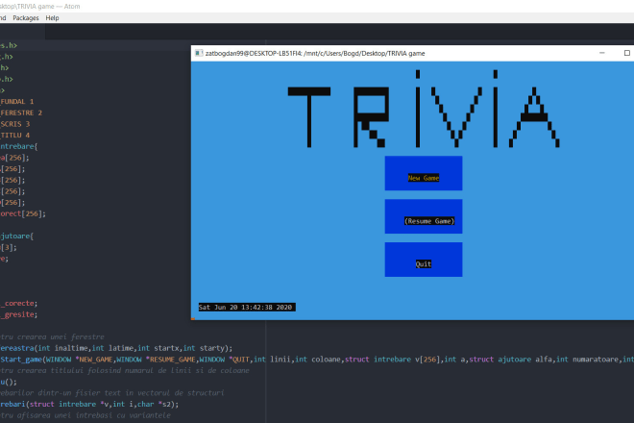This screenshot has height=423, width=634.
Task: Click the Atom window title text
Action: (x=39, y=7)
